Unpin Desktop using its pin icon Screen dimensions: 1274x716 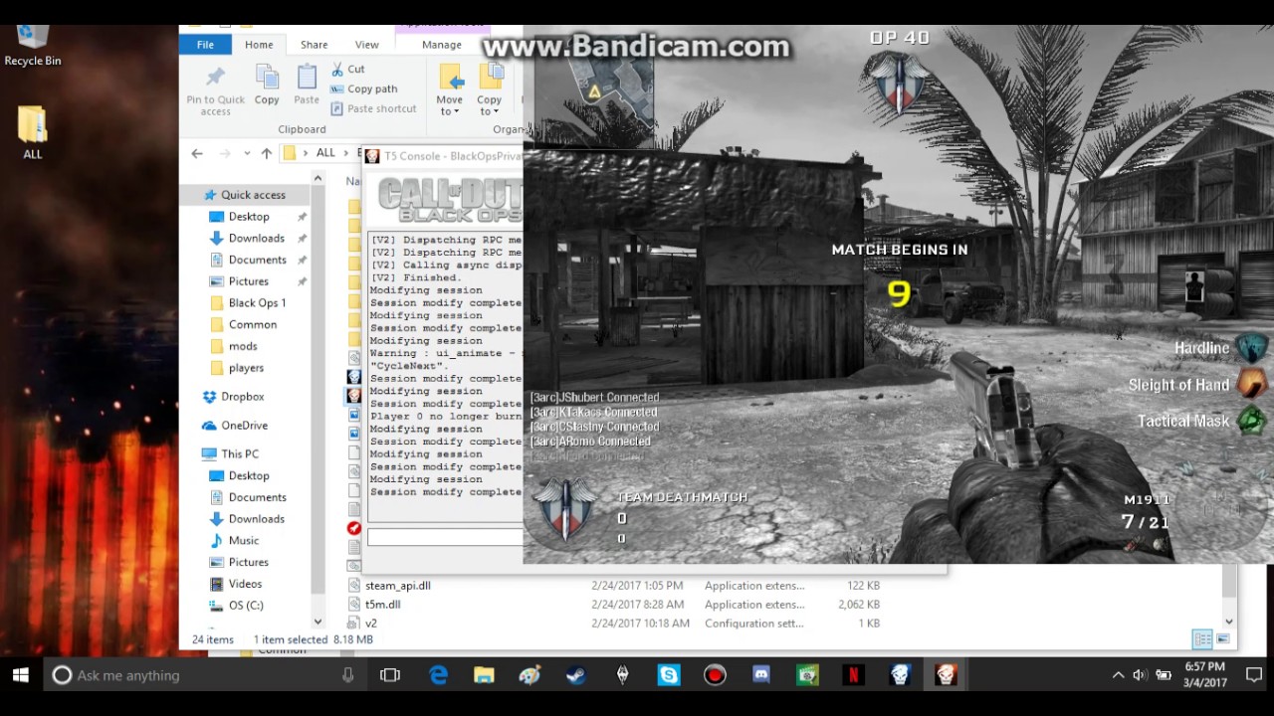coord(302,217)
